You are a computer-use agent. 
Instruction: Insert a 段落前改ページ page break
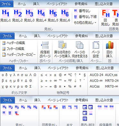coord(45,49)
